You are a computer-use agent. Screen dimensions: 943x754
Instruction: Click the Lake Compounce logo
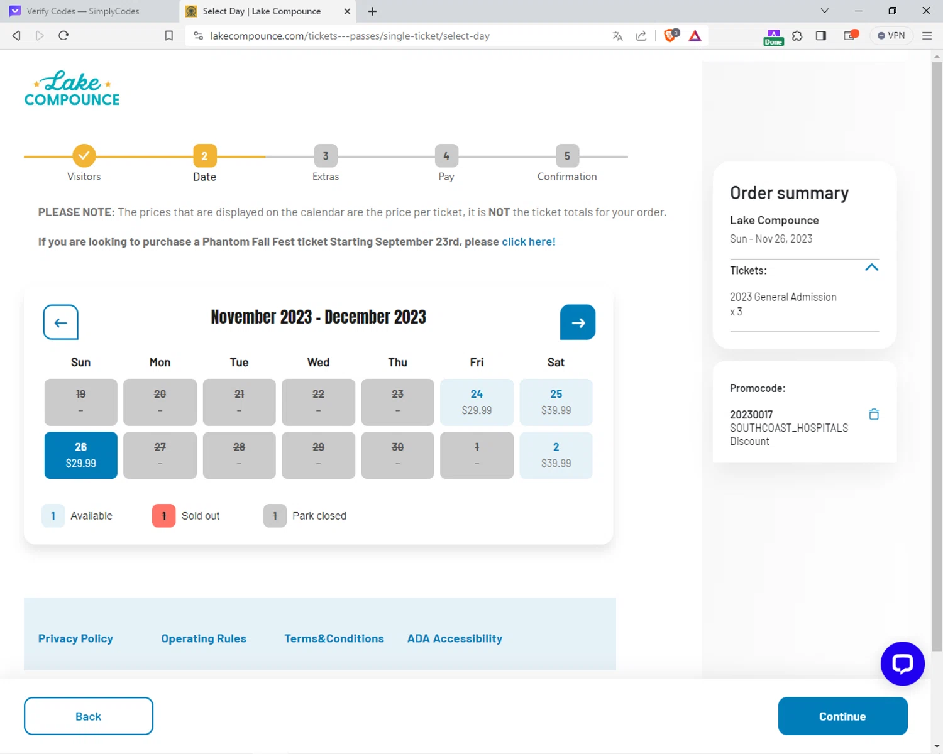[x=72, y=89]
